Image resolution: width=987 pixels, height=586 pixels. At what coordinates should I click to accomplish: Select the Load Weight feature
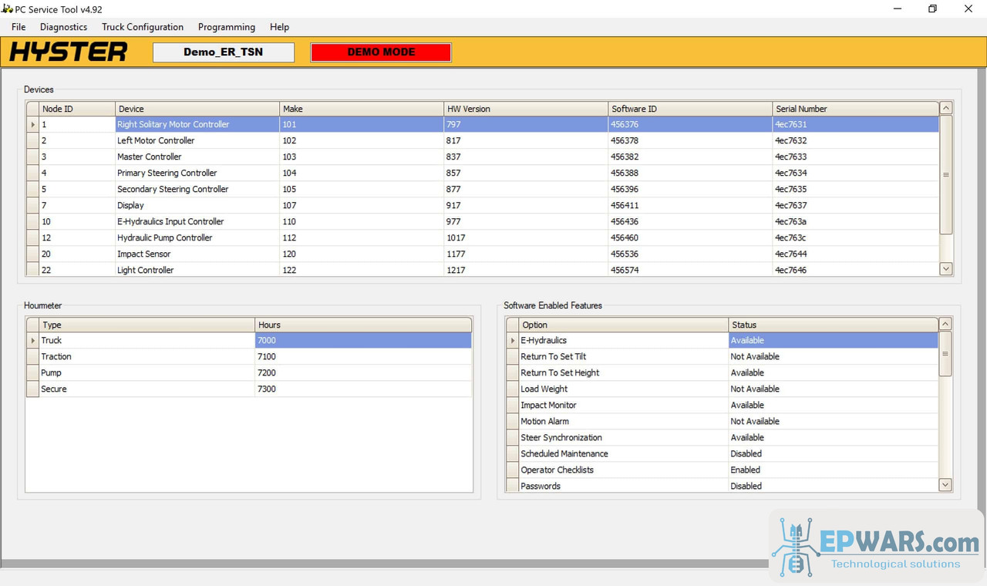722,389
